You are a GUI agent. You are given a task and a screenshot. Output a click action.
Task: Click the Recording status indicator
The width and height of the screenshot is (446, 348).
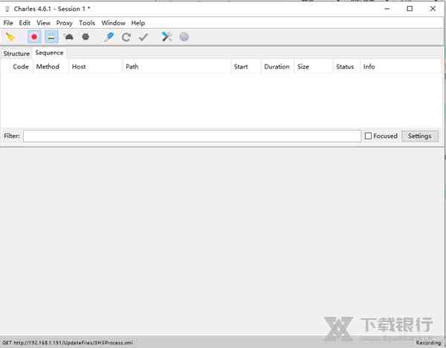(x=428, y=343)
